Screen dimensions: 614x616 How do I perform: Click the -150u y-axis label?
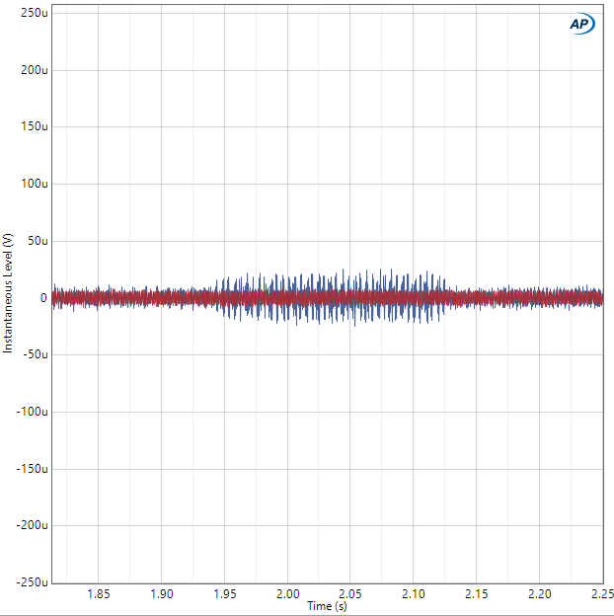tap(33, 469)
